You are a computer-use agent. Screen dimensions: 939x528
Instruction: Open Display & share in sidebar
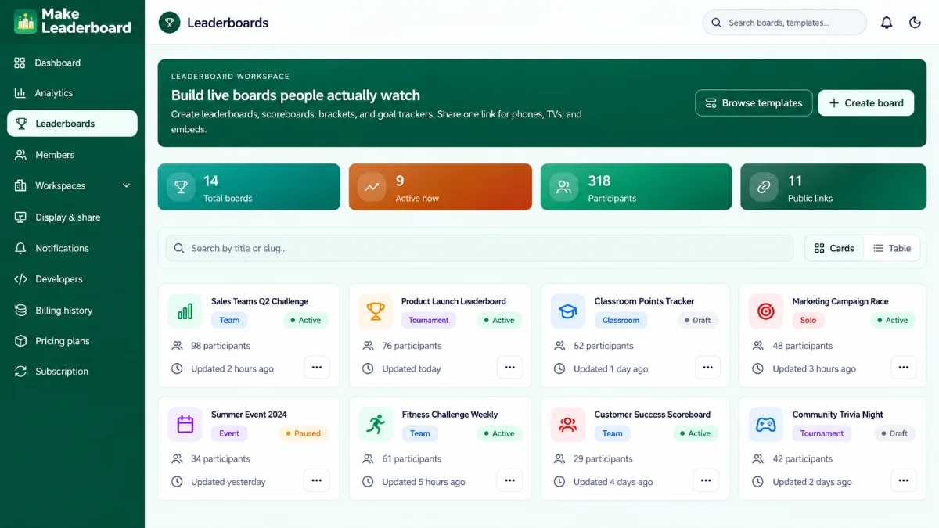[72, 217]
